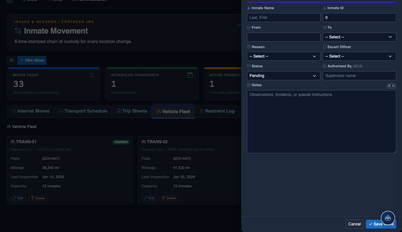
Task: Open the Escort Officer dropdown
Action: coord(360,56)
